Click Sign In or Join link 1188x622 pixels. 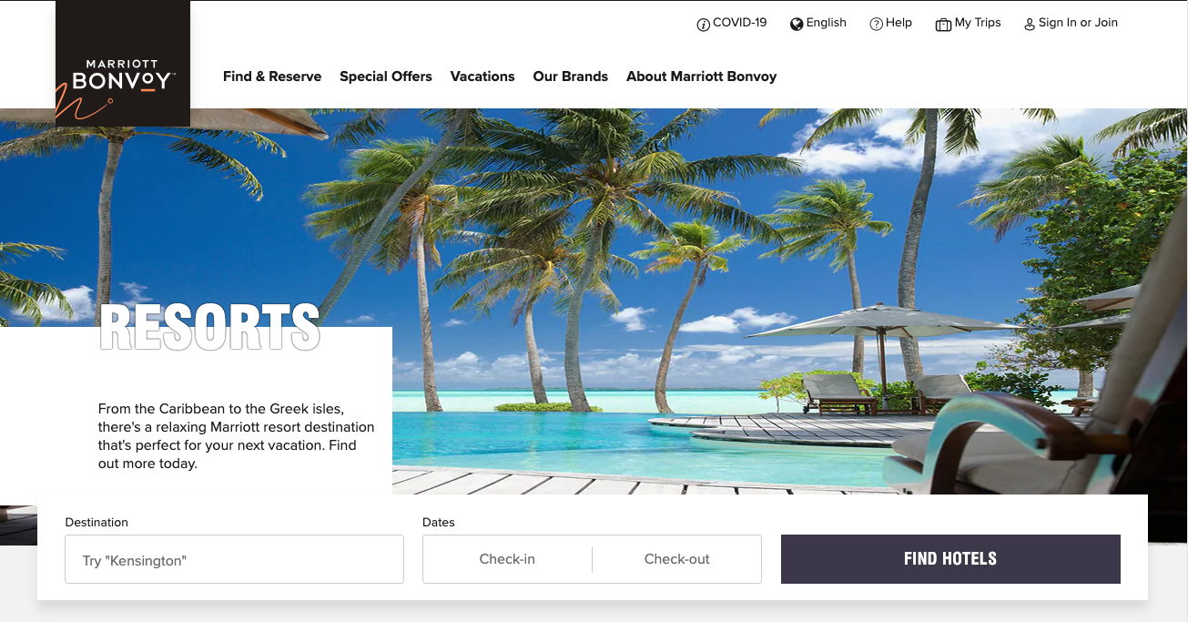[x=1078, y=23]
